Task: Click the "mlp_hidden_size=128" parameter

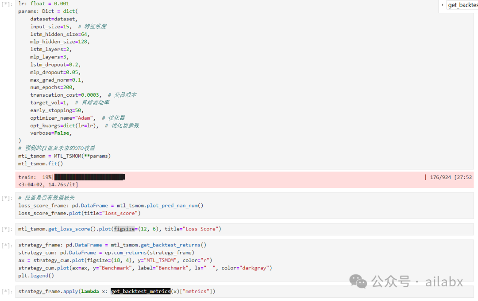Action: tap(58, 42)
